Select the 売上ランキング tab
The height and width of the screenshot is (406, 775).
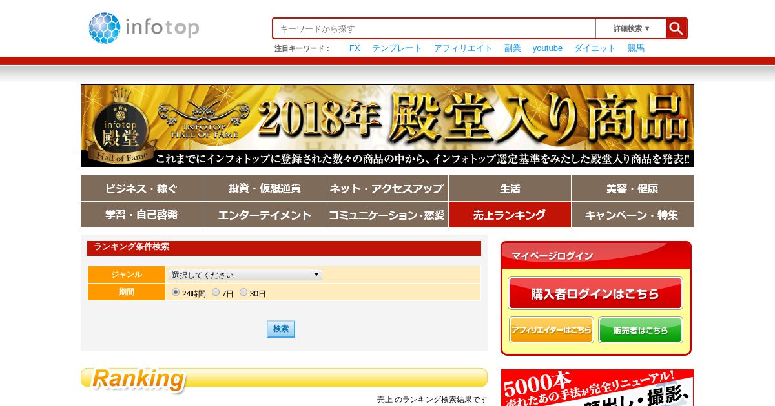[510, 215]
